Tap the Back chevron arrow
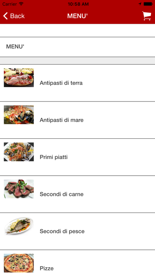The height and width of the screenshot is (276, 155). pyautogui.click(x=6, y=16)
